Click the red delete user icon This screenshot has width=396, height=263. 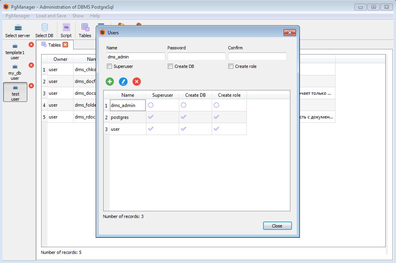(x=136, y=82)
